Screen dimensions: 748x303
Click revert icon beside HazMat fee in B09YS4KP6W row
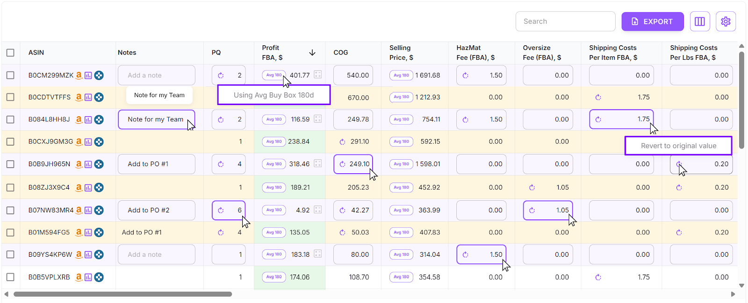[x=465, y=255]
